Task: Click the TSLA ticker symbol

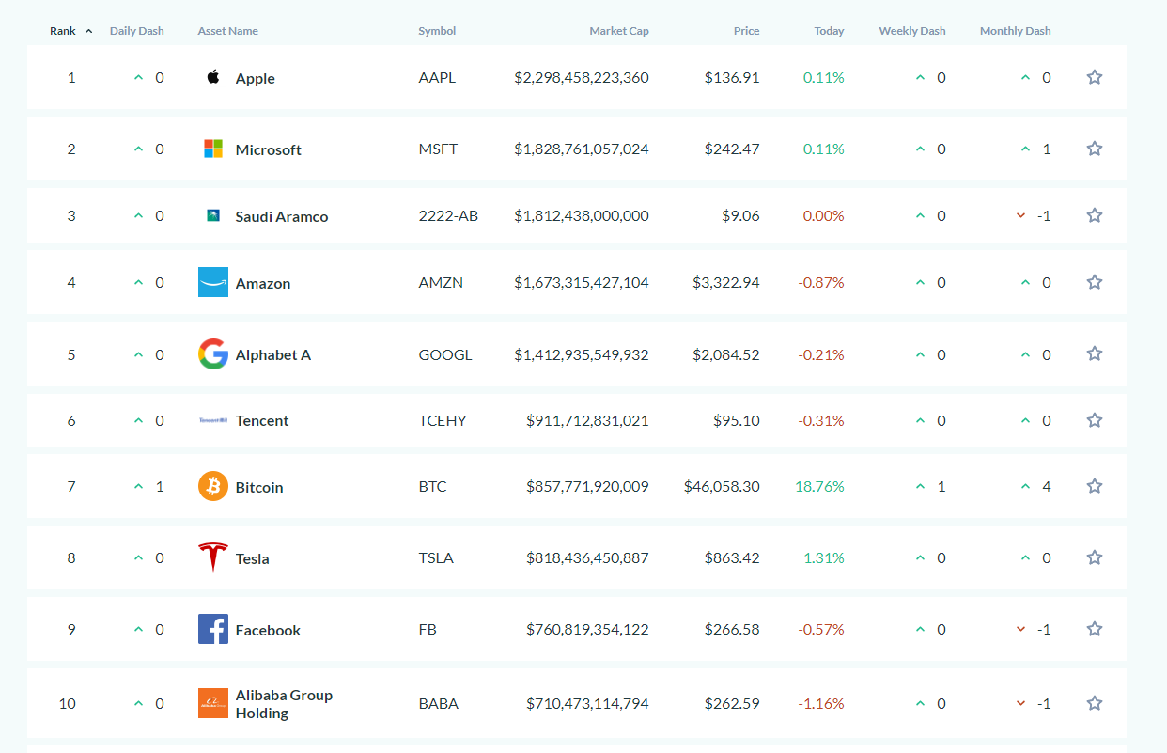Action: (x=436, y=557)
